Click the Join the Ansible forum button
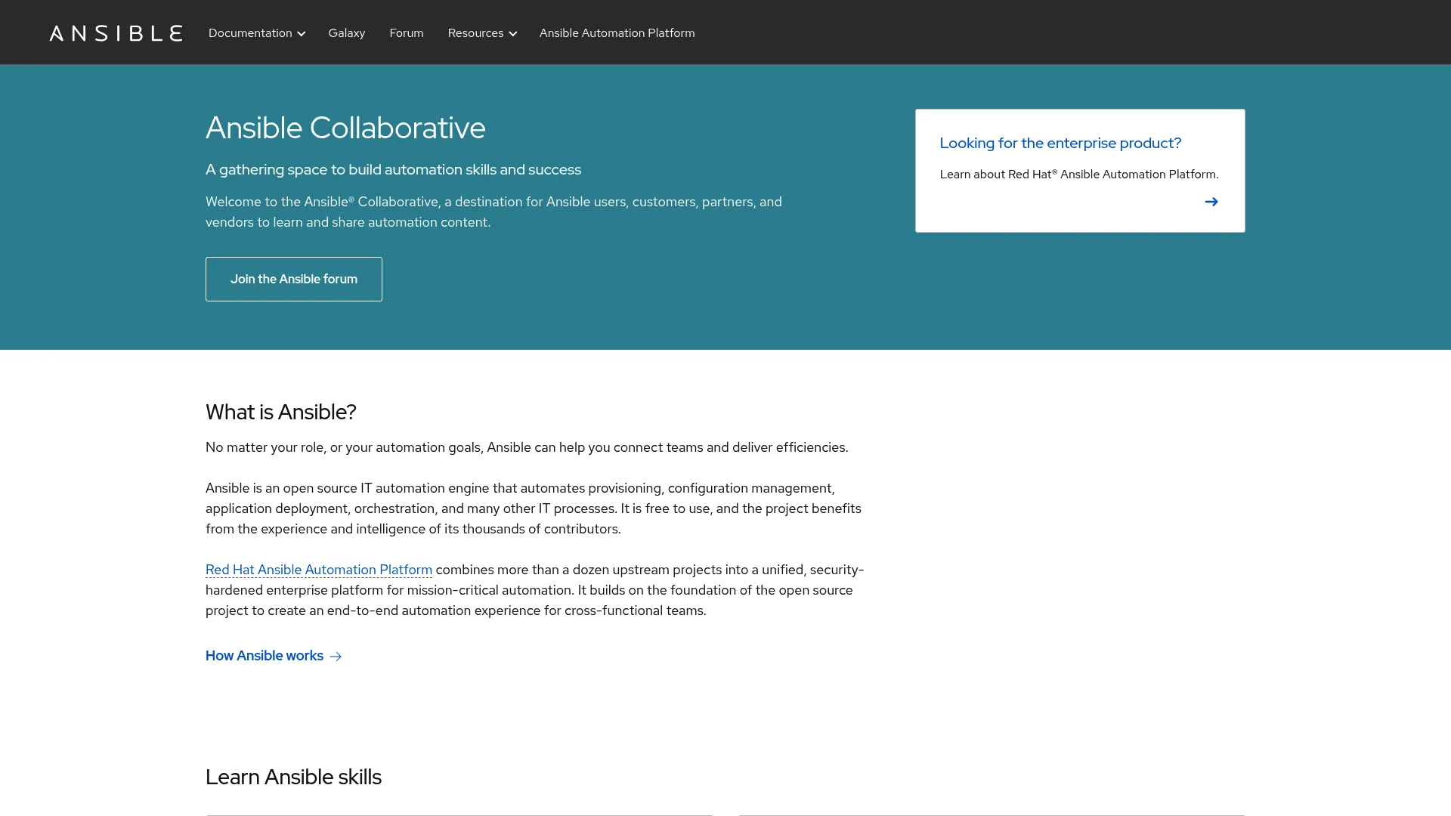Viewport: 1451px width, 816px height. tap(294, 279)
